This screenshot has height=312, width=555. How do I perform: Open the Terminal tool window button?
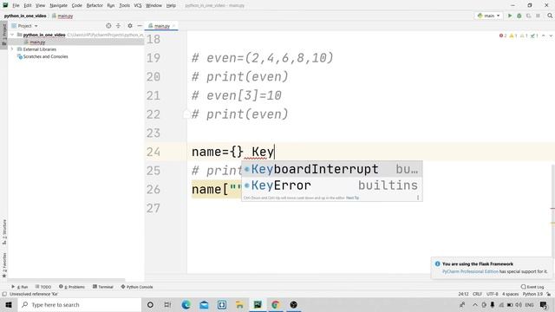click(x=103, y=287)
